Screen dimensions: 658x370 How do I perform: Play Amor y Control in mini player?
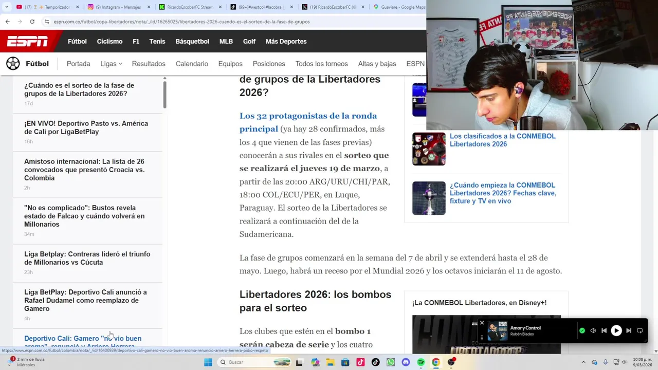coord(616,330)
